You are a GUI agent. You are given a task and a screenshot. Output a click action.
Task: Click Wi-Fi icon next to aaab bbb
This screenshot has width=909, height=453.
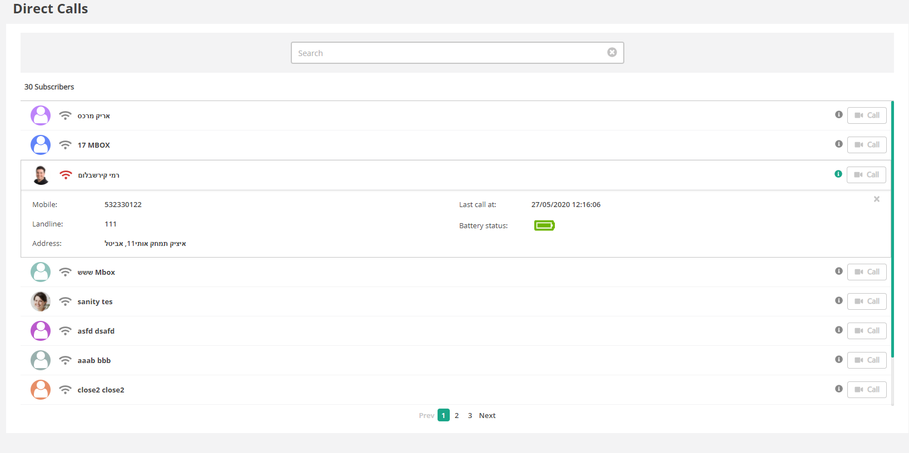(x=66, y=360)
